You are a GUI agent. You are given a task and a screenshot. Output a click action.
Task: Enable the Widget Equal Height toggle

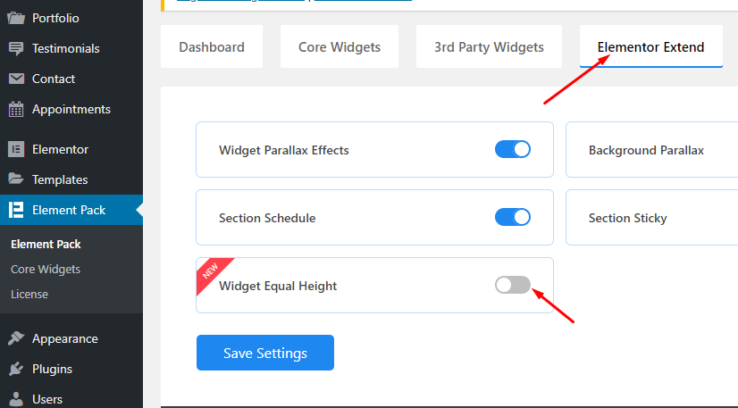(x=513, y=285)
